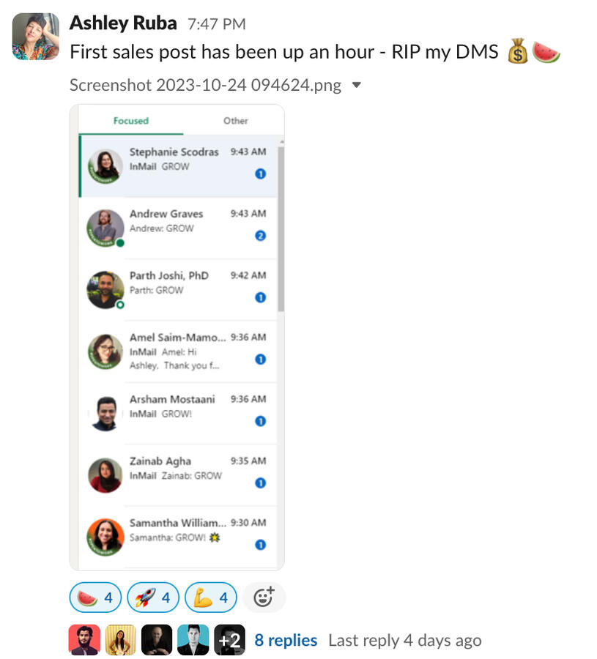Click Ashley Ruba's name link

123,23
